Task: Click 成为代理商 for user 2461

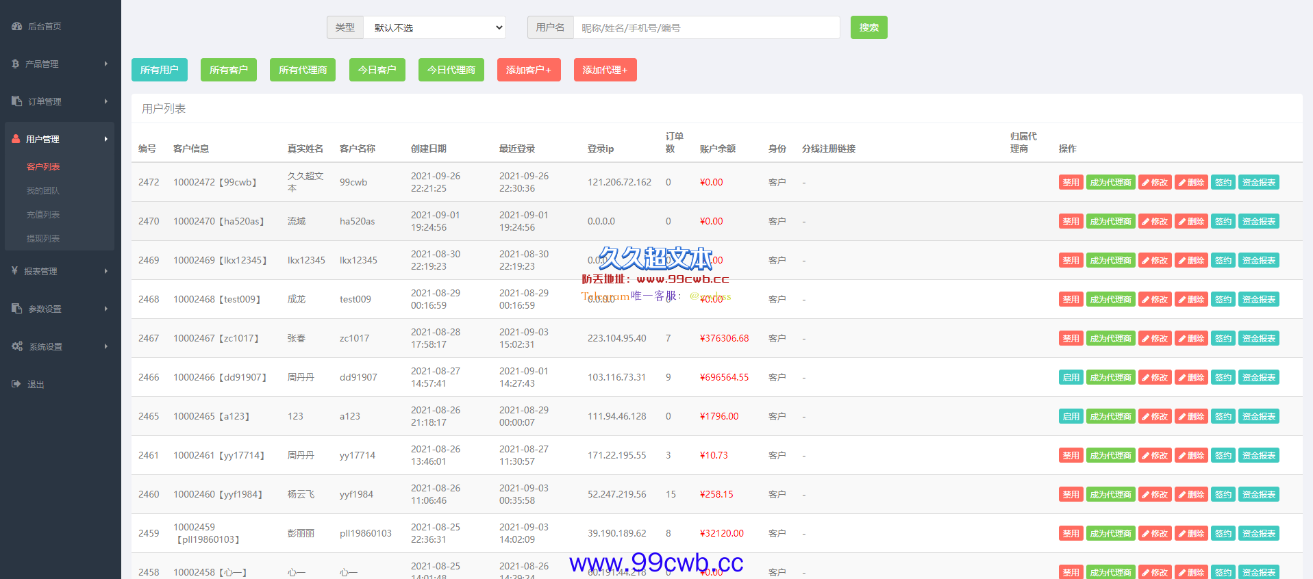Action: click(x=1111, y=455)
